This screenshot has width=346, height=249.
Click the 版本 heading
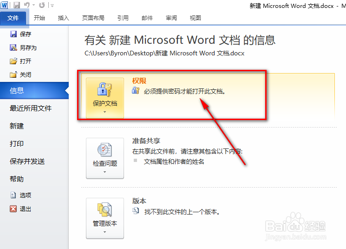(x=139, y=201)
